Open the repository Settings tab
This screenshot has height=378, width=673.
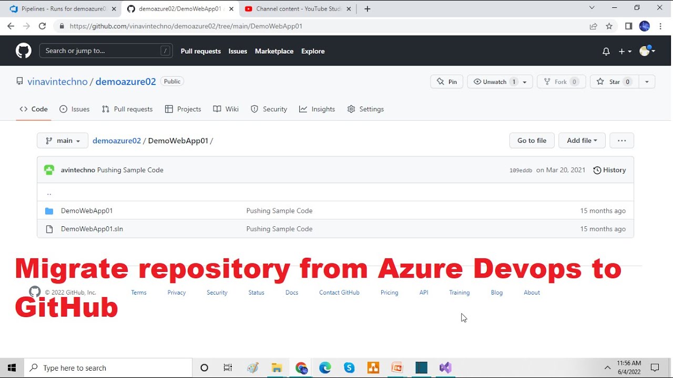[365, 109]
